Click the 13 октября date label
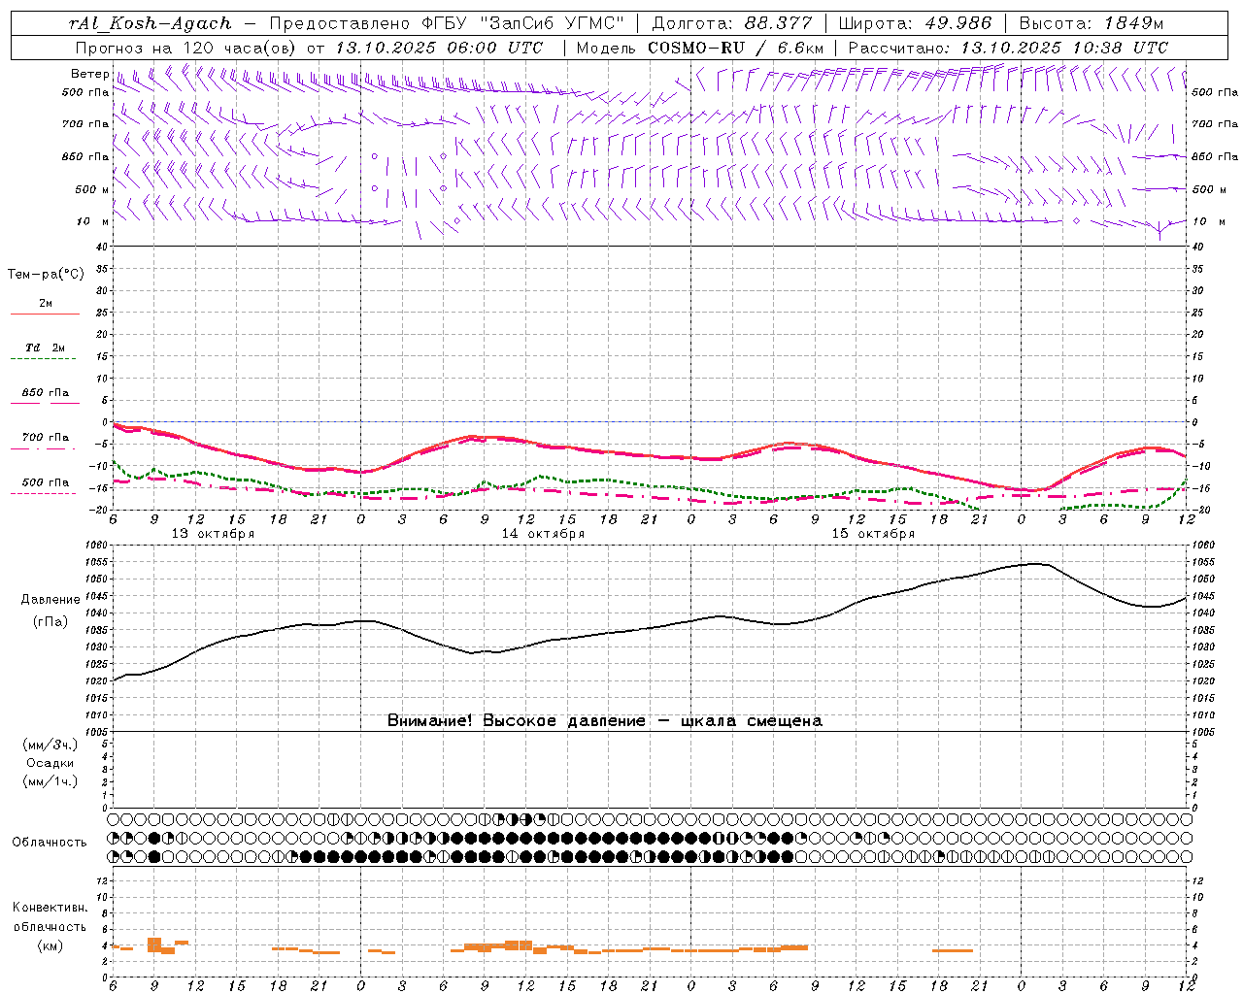 click(213, 534)
